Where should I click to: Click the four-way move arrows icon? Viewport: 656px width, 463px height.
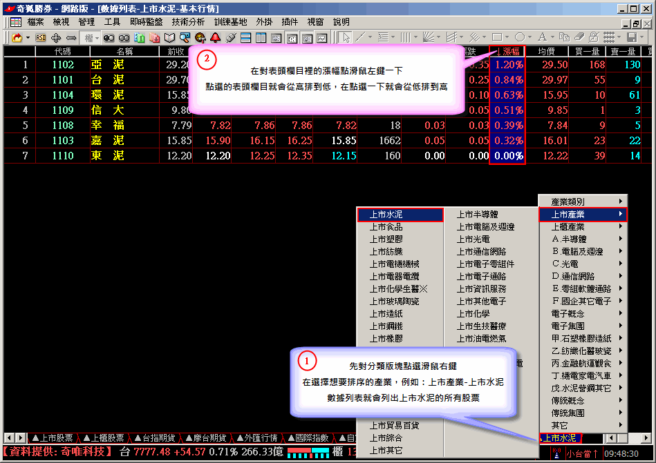[56, 37]
